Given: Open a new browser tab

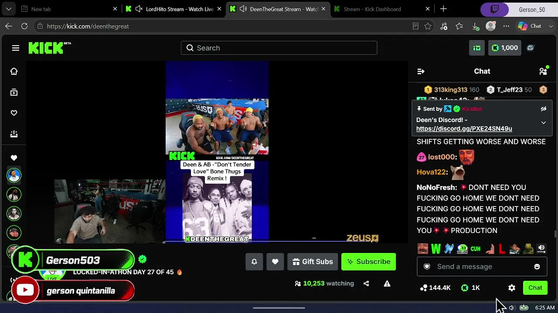Looking at the screenshot, I should point(443,9).
